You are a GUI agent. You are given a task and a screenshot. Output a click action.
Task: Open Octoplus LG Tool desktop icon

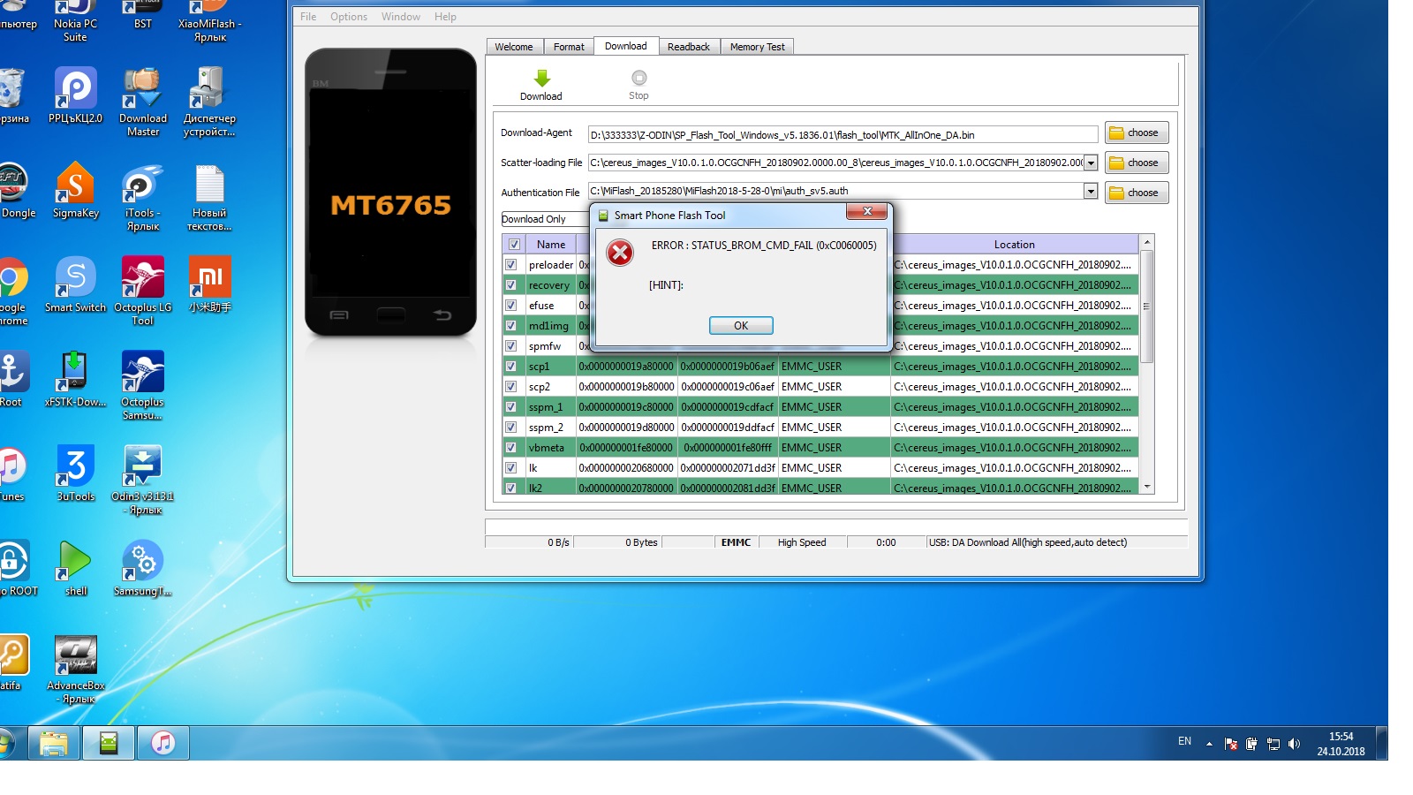tap(142, 278)
